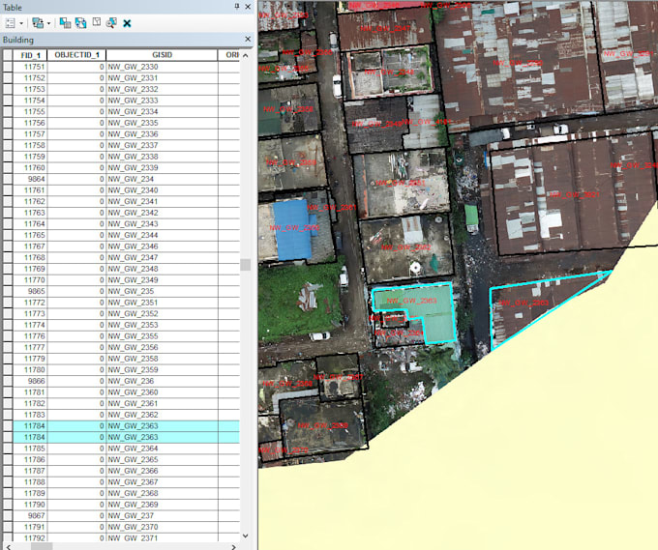Click the table horizontal scroll right arrow
Image resolution: width=658 pixels, height=550 pixels.
pos(234,546)
